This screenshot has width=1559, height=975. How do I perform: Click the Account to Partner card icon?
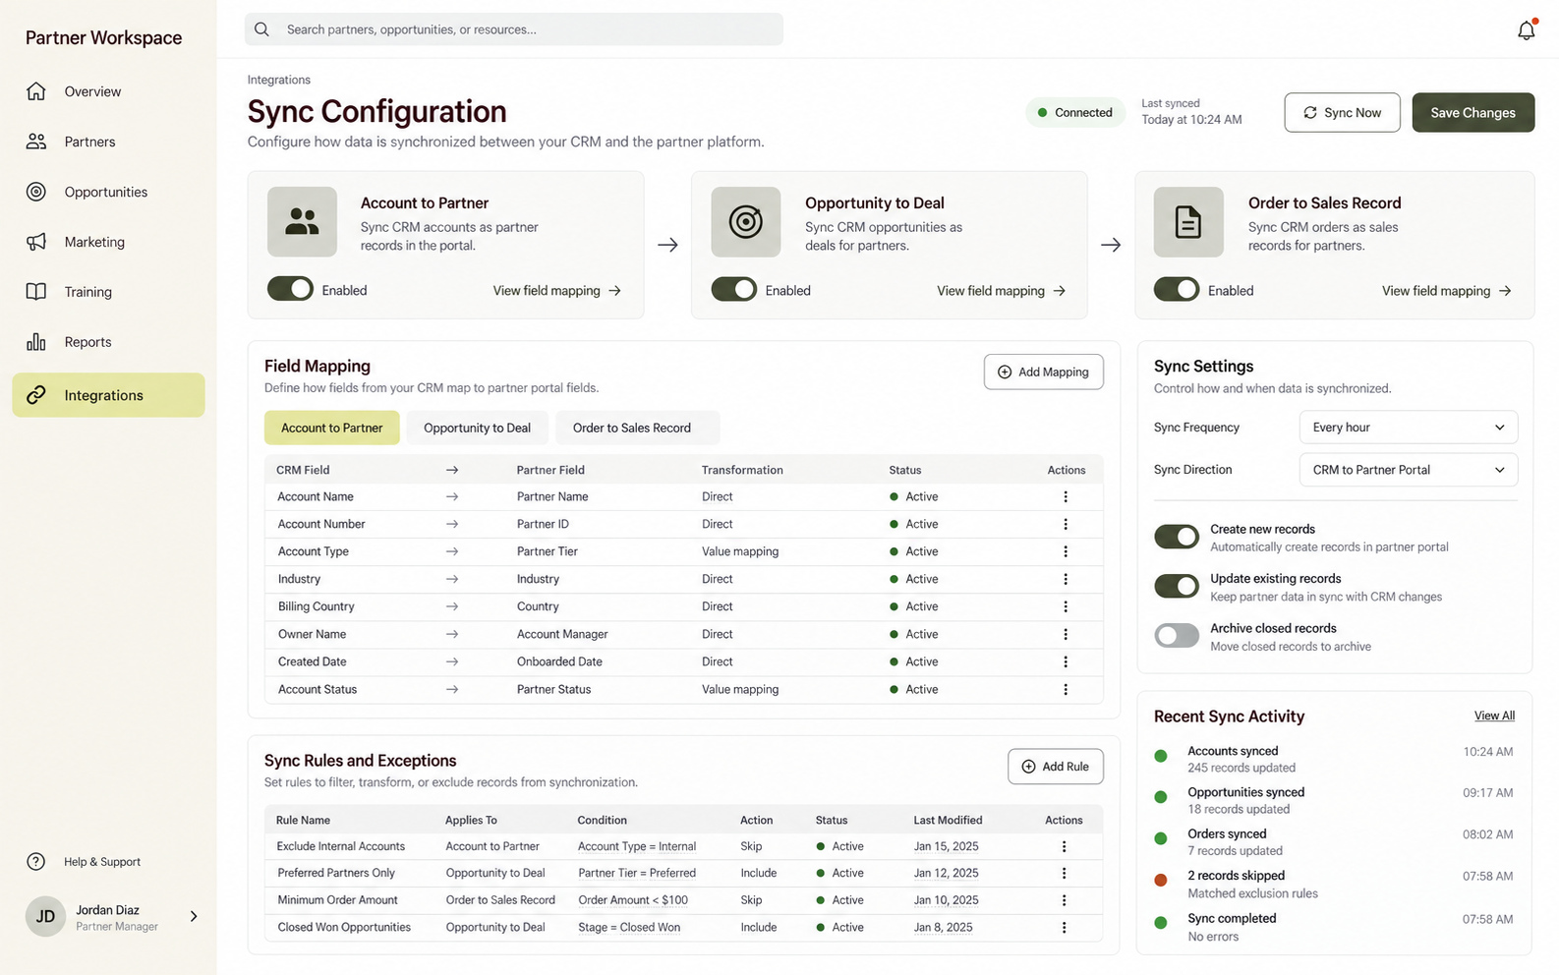point(302,222)
